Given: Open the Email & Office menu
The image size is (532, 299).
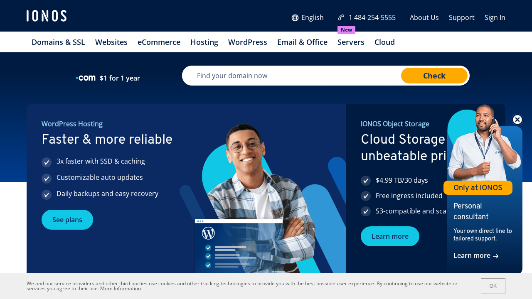Looking at the screenshot, I should (302, 42).
